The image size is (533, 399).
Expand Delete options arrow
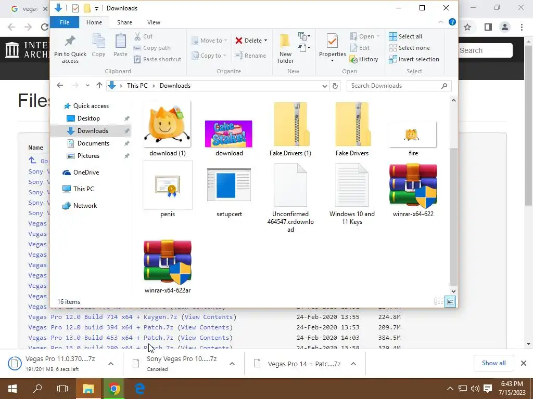pos(266,41)
